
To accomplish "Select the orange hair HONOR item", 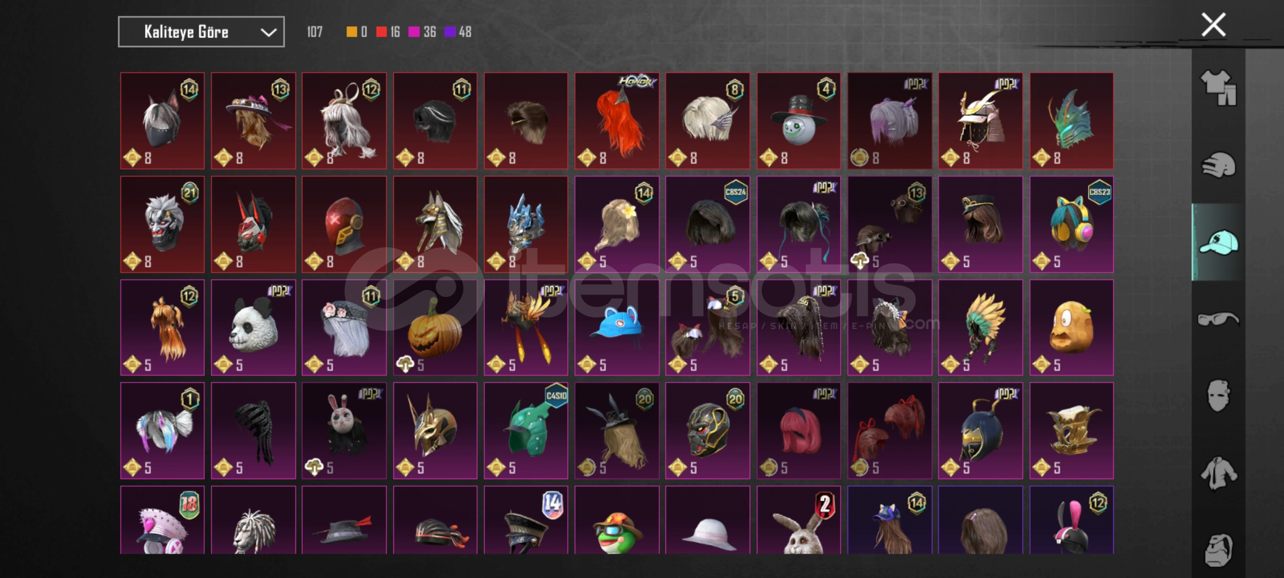I will pyautogui.click(x=617, y=121).
